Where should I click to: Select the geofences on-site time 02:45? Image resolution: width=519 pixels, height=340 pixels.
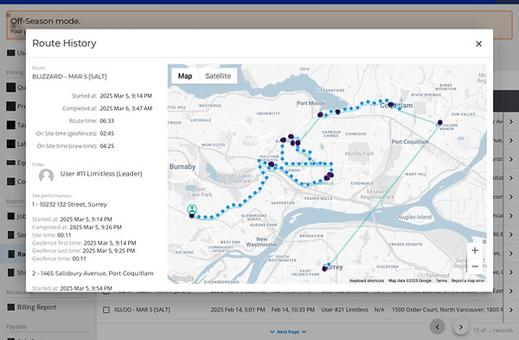tap(107, 133)
